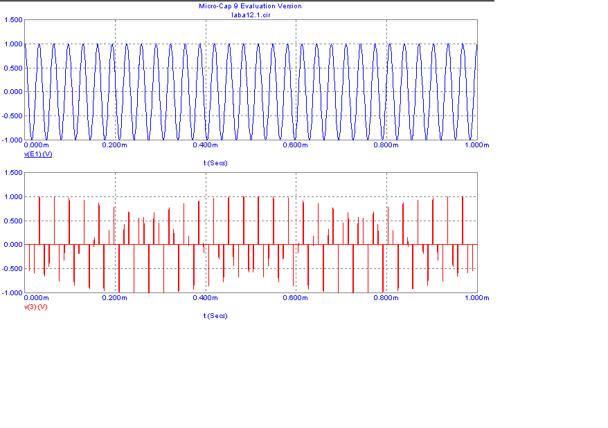The height and width of the screenshot is (428, 608).
Task: Click the 0.600m x-axis tick of bottom plot
Action: coord(296,298)
